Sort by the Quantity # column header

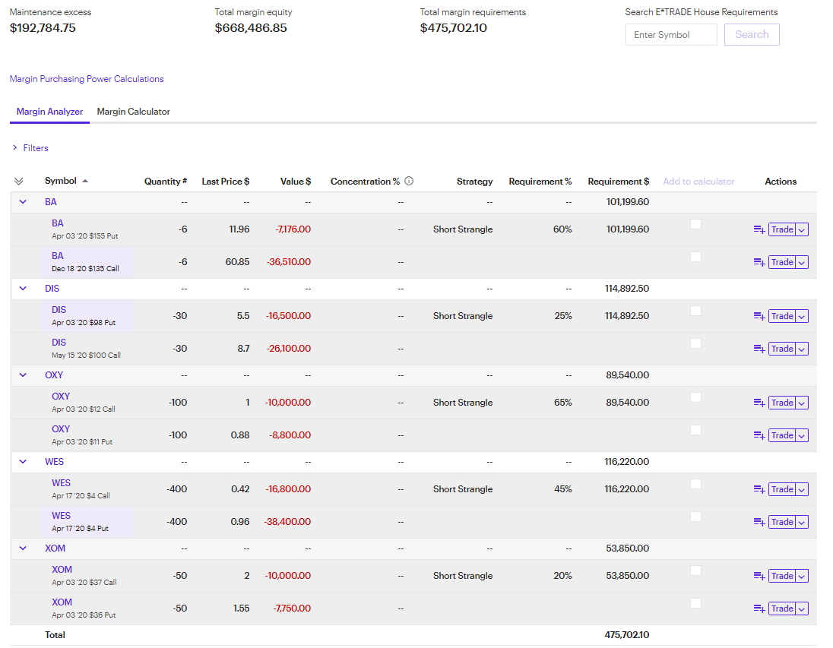pyautogui.click(x=165, y=181)
